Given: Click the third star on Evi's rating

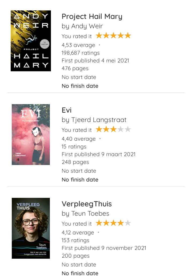Looking at the screenshot, I should coord(113,129).
